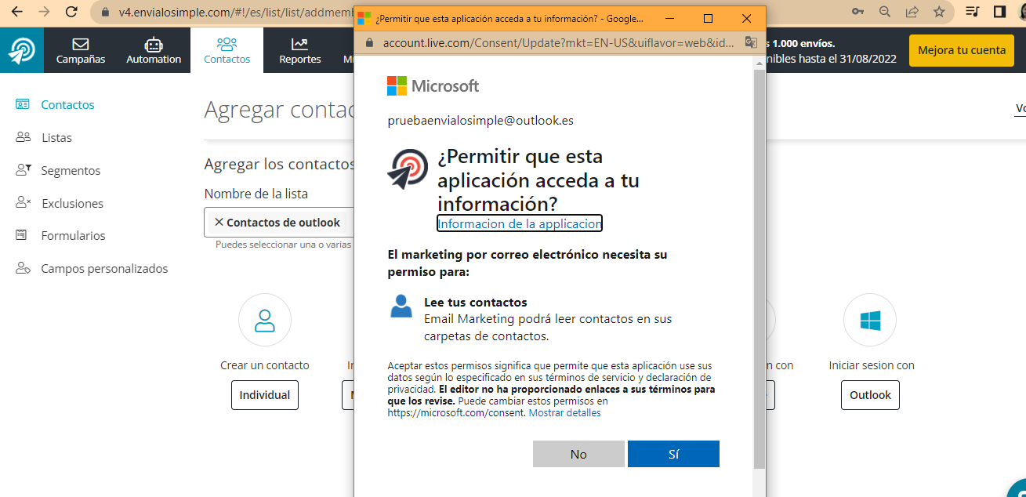This screenshot has width=1026, height=497.
Task: Select the Contactos top navigation tab
Action: (227, 50)
